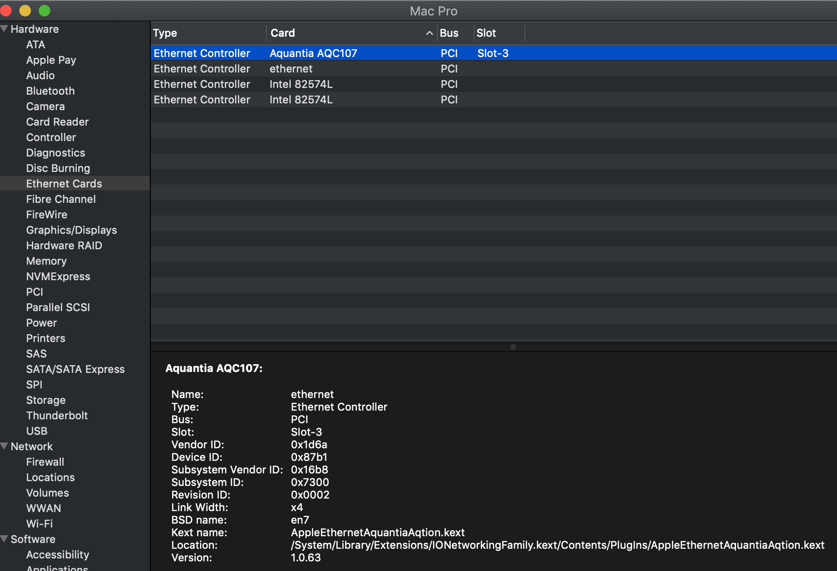Click the Revision ID value 0x0002

tap(310, 495)
